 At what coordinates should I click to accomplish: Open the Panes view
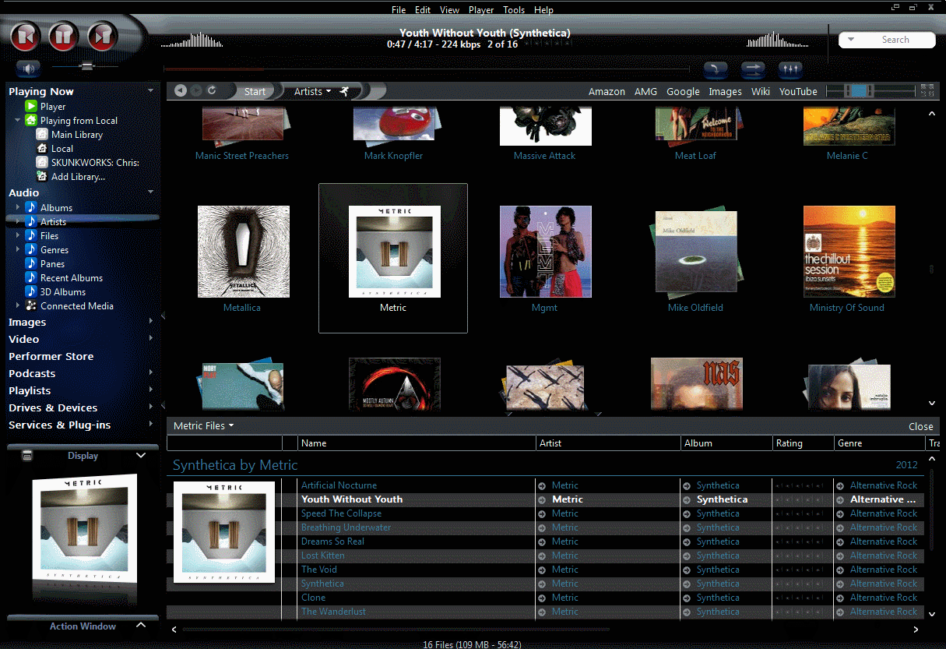(52, 264)
